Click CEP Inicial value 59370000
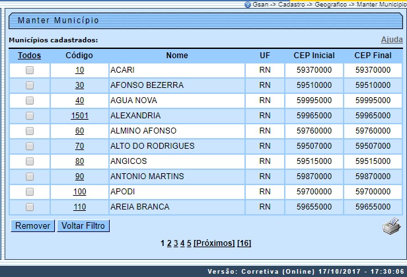 tap(314, 70)
